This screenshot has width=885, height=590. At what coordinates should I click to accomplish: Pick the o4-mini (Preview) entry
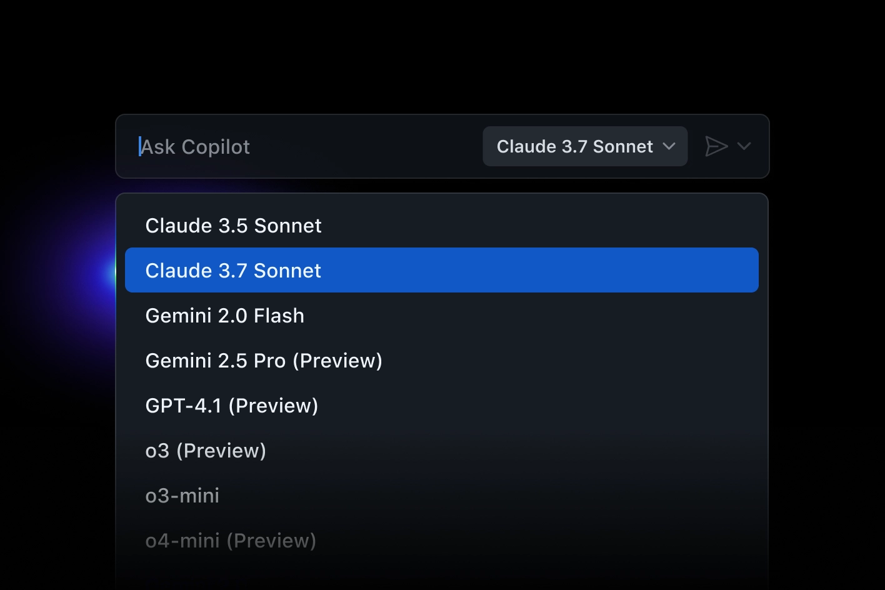[x=442, y=541]
